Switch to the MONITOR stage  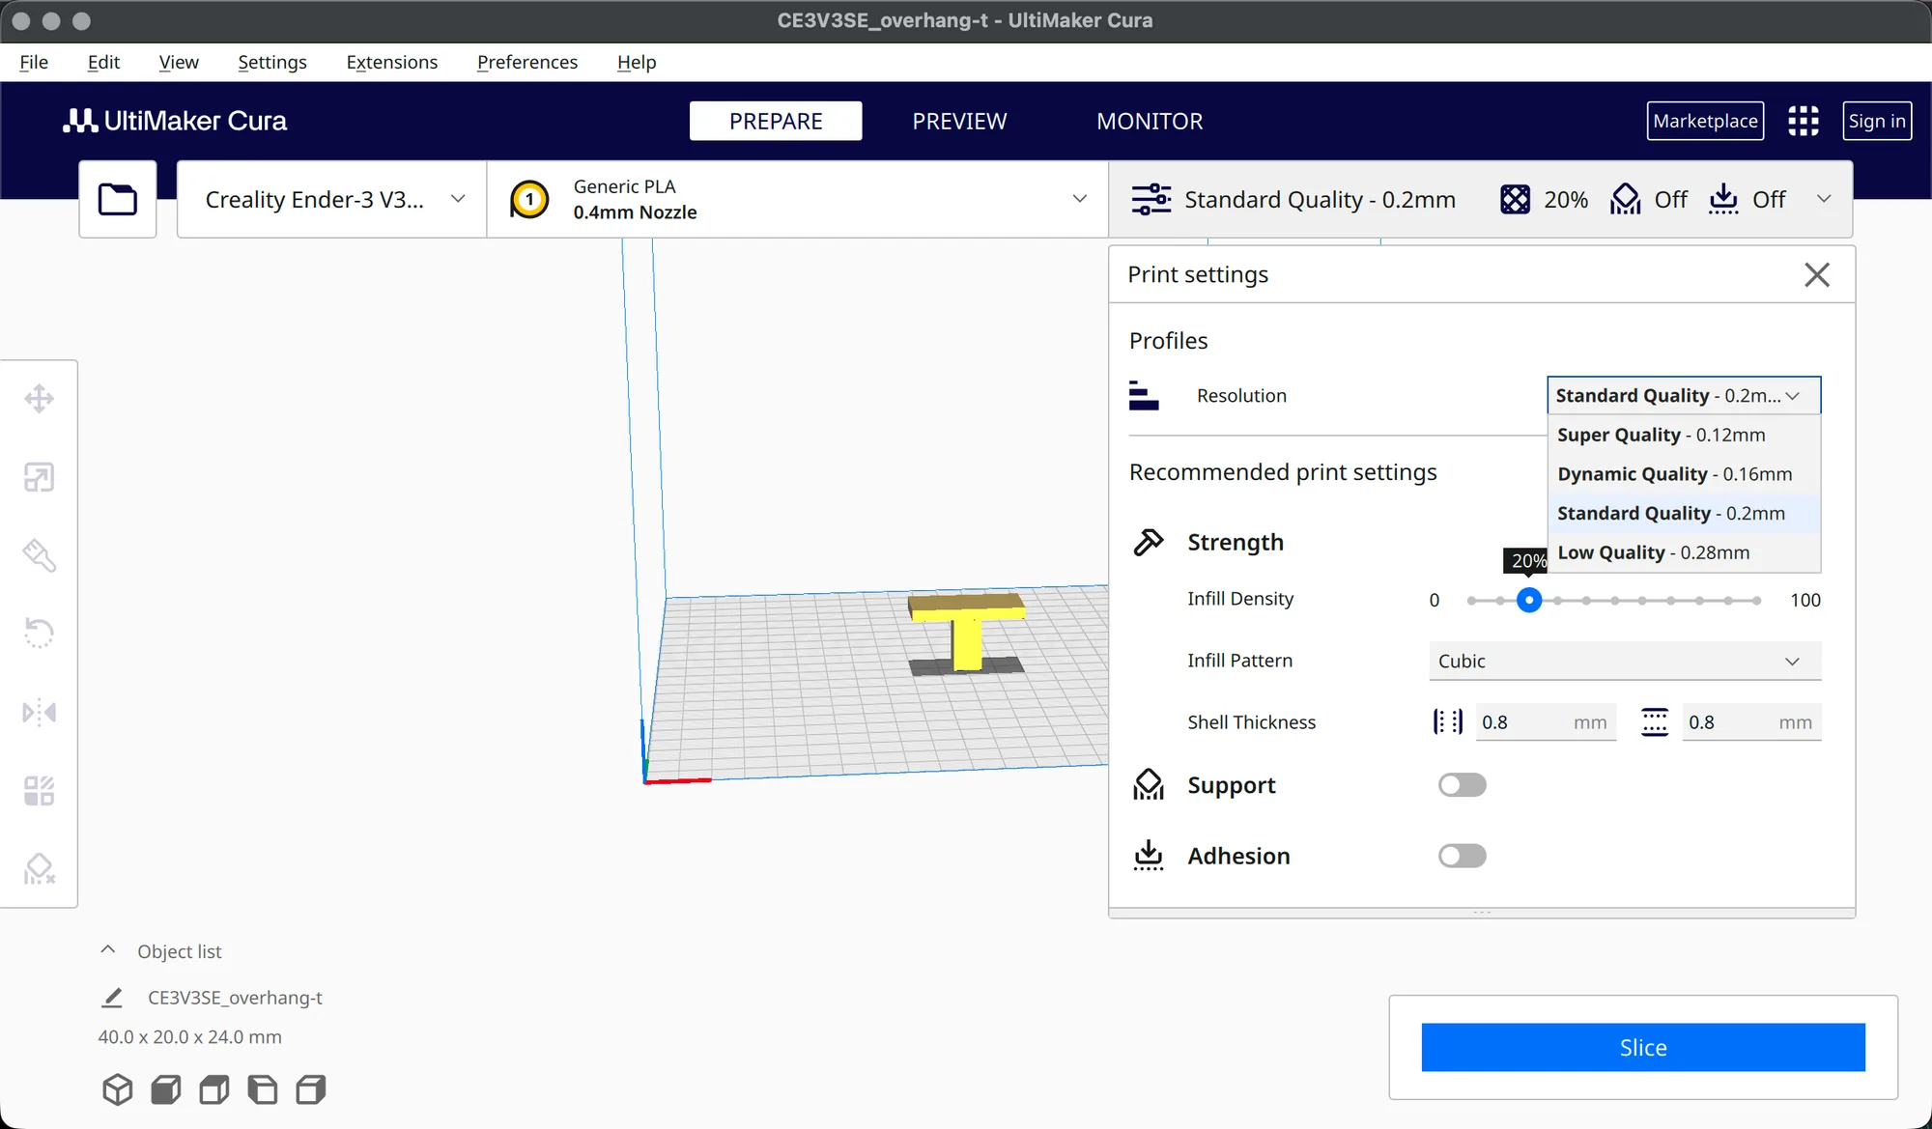[x=1150, y=121]
